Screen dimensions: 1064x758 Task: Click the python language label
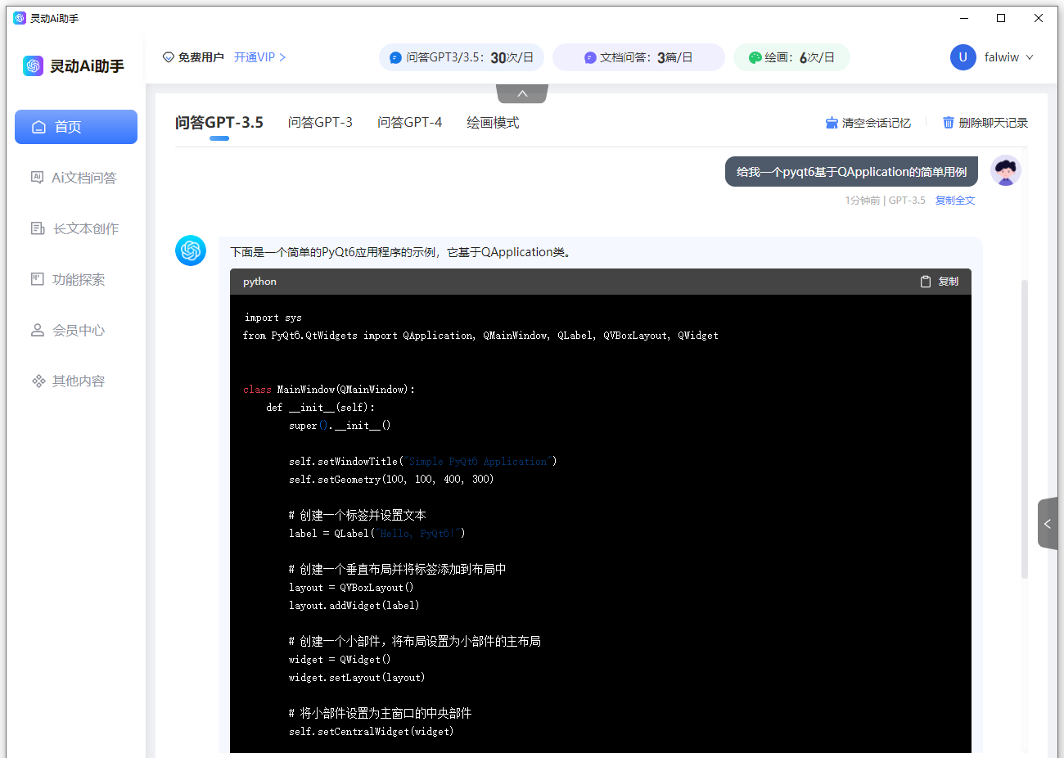point(259,282)
